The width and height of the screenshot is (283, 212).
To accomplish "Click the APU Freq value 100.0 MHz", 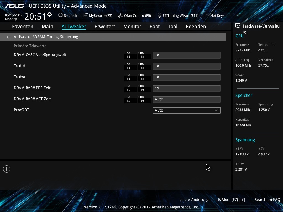I will pos(243,65).
